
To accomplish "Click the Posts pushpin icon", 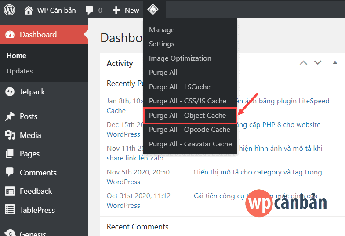I will pos(10,116).
